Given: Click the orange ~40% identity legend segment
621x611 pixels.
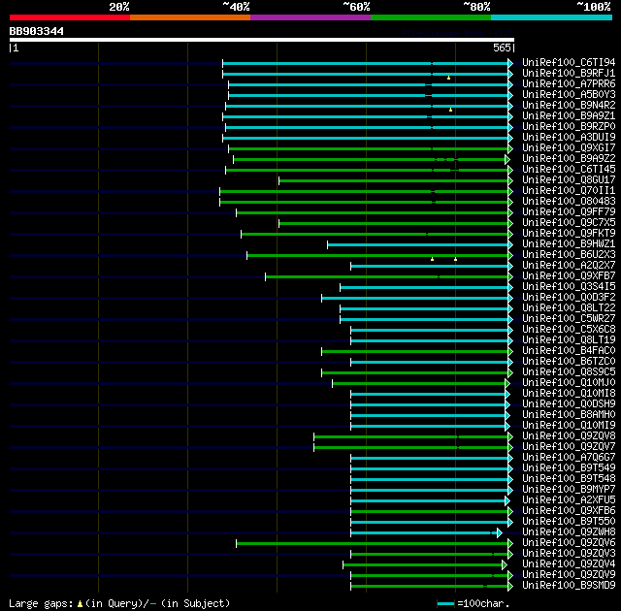Looking at the screenshot, I should coord(190,17).
